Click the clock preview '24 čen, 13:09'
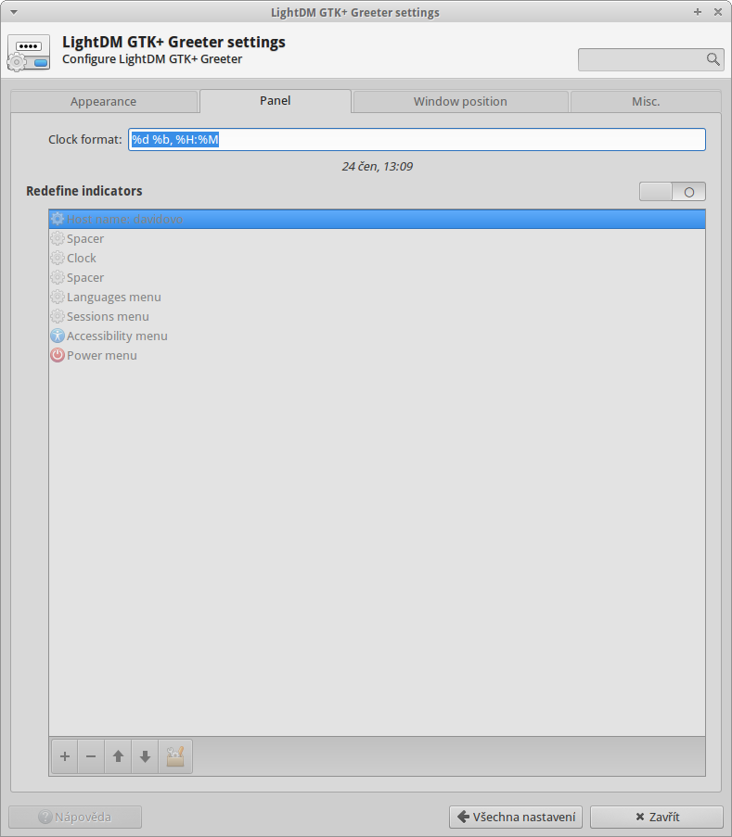The image size is (732, 837). point(378,167)
